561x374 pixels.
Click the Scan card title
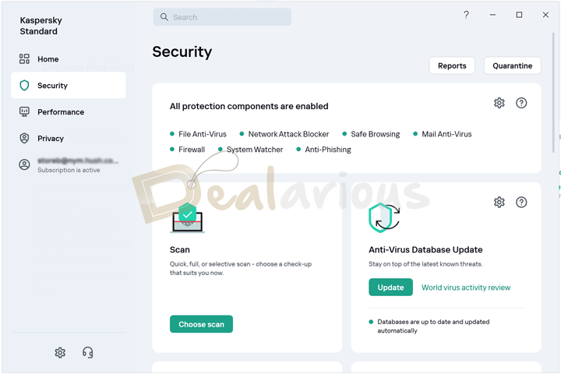pyautogui.click(x=180, y=250)
